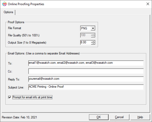Viewport: 152px width, 122px height.
Task: Click the Cancel button
Action: (x=119, y=117)
